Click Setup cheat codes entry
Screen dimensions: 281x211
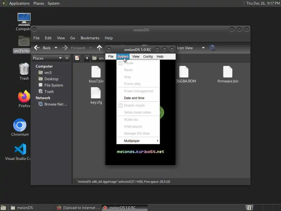(138, 112)
